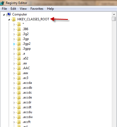Image resolution: width=117 pixels, height=127 pixels.
Task: Click the scroll up arrow of the tree pane
Action: click(x=114, y=14)
